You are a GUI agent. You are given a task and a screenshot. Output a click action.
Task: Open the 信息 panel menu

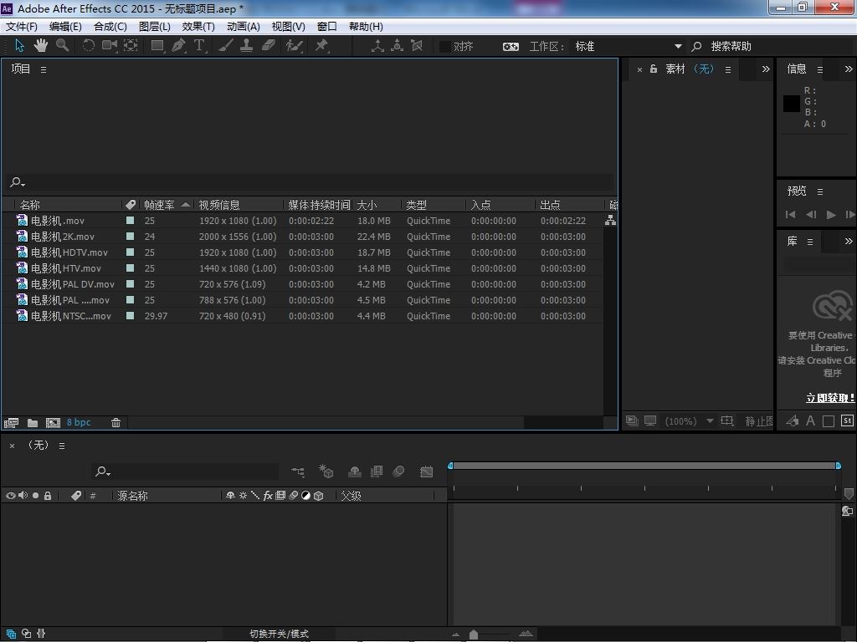(820, 70)
